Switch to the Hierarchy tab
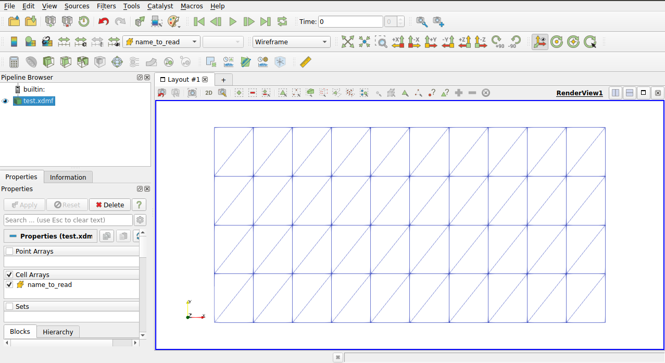 click(58, 332)
